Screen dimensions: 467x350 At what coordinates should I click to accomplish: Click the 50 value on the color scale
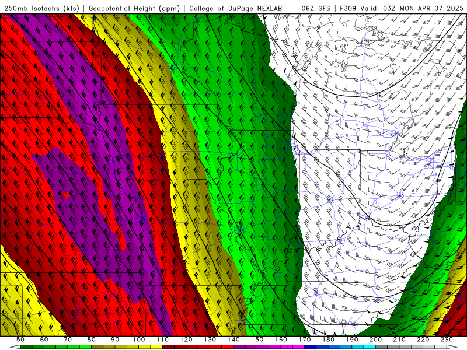[20, 339]
